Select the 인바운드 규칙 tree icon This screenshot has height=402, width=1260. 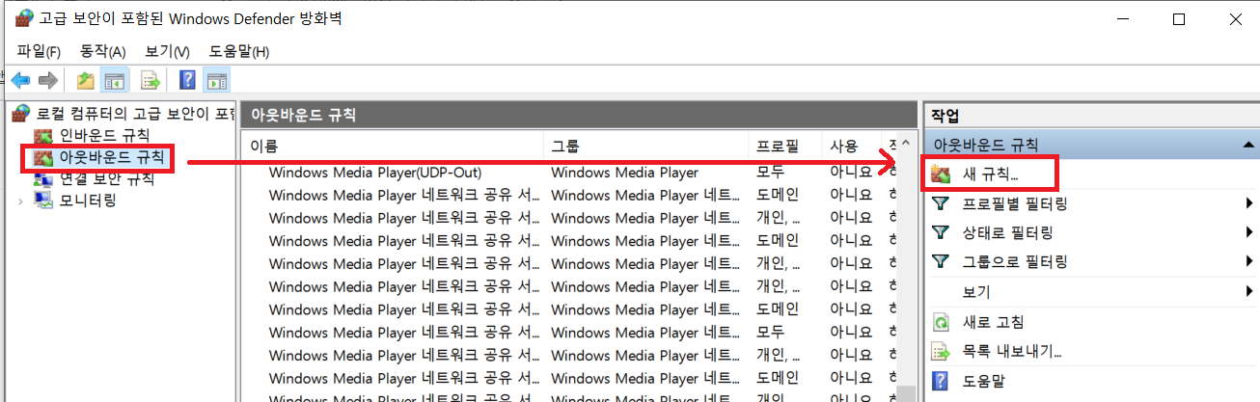[43, 135]
